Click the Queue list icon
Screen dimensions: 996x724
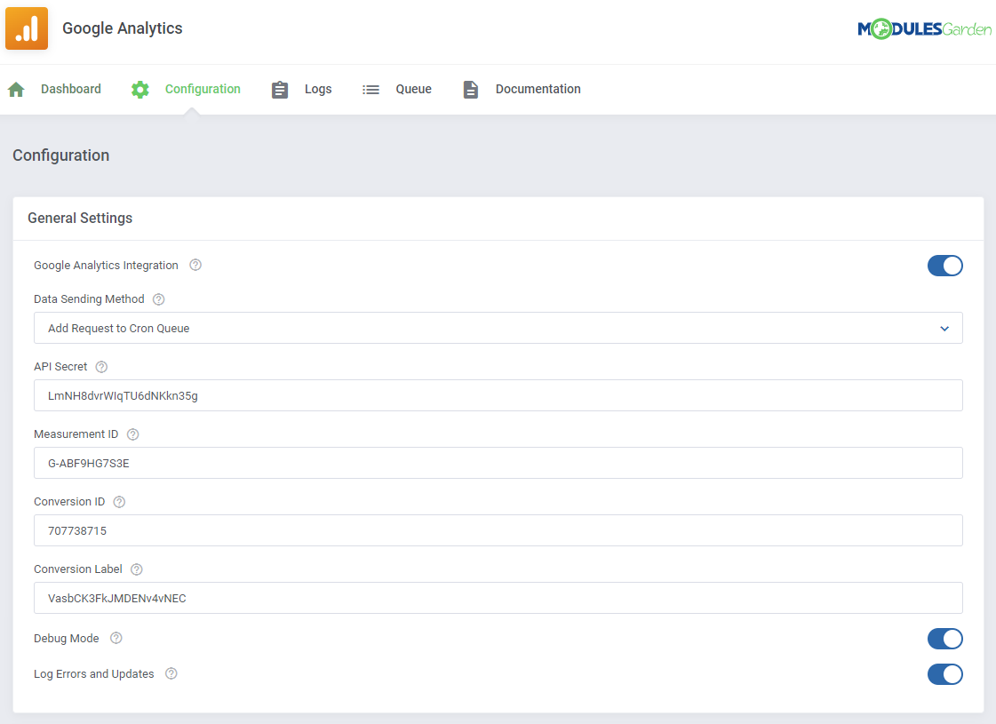pyautogui.click(x=371, y=90)
